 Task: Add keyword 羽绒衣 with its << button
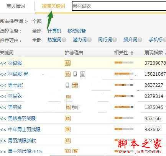[x=3, y=96]
